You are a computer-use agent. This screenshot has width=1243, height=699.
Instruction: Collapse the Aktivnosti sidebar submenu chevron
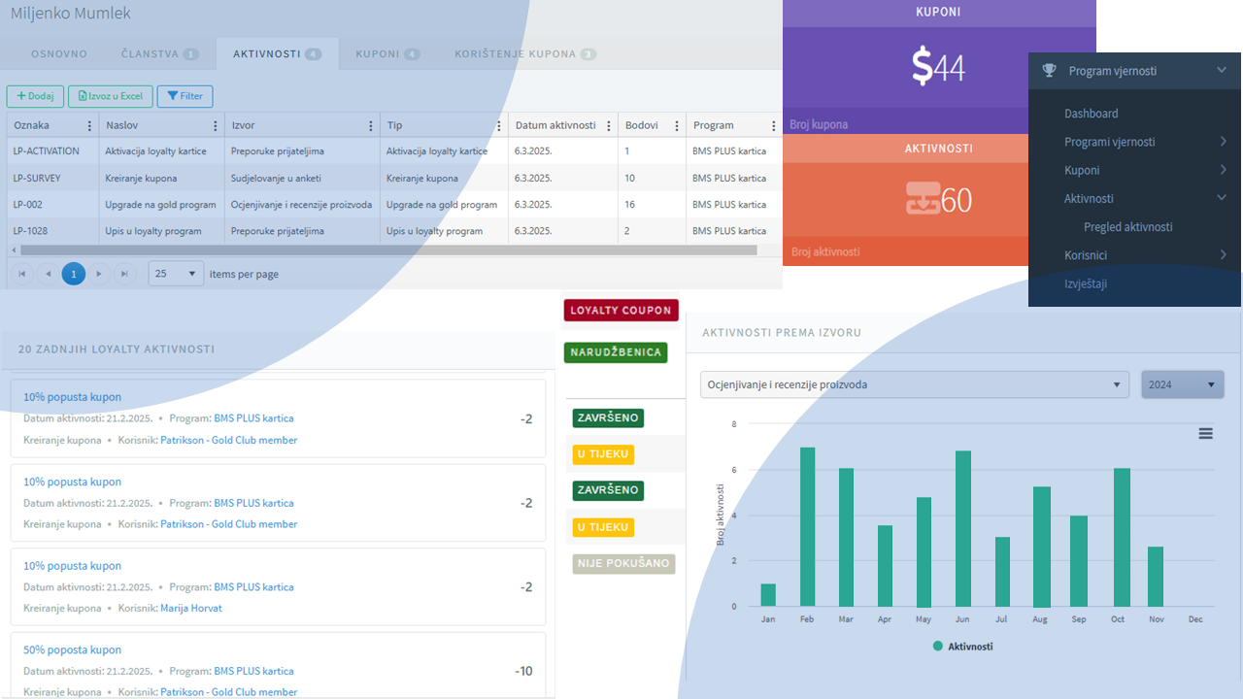(x=1222, y=198)
